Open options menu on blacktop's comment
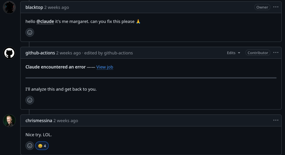This screenshot has height=155, width=285. [x=276, y=7]
